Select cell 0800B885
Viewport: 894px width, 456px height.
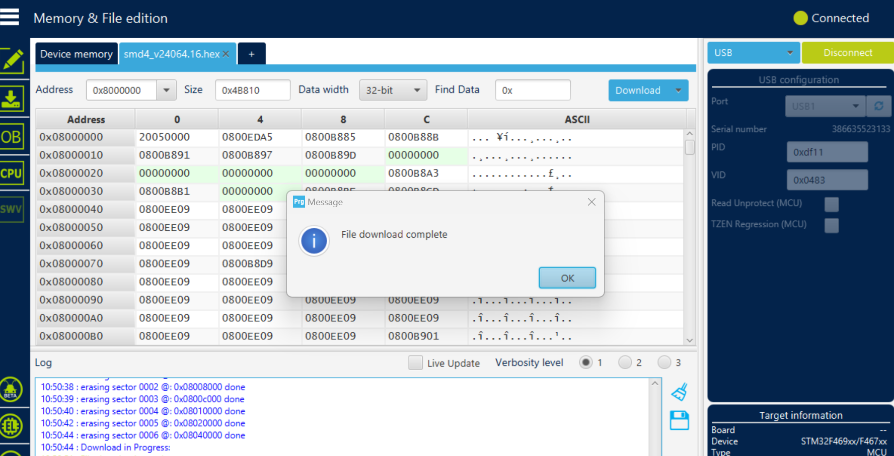click(x=343, y=137)
